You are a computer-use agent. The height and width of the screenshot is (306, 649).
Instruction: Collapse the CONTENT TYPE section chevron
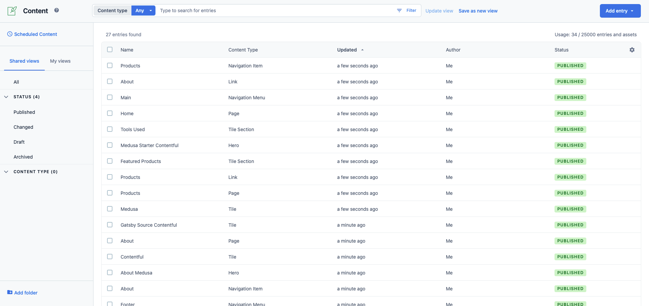point(6,172)
